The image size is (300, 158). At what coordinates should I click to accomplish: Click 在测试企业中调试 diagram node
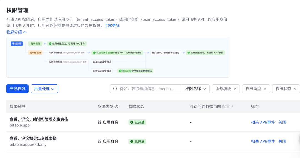coord(102,71)
